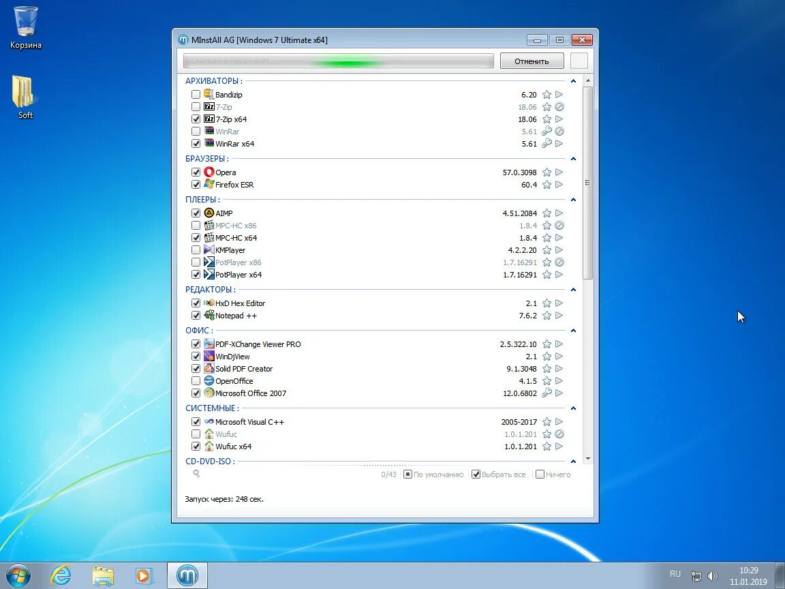Screen dimensions: 785x589
Task: Click the AIMP application icon in the list
Action: (x=209, y=213)
